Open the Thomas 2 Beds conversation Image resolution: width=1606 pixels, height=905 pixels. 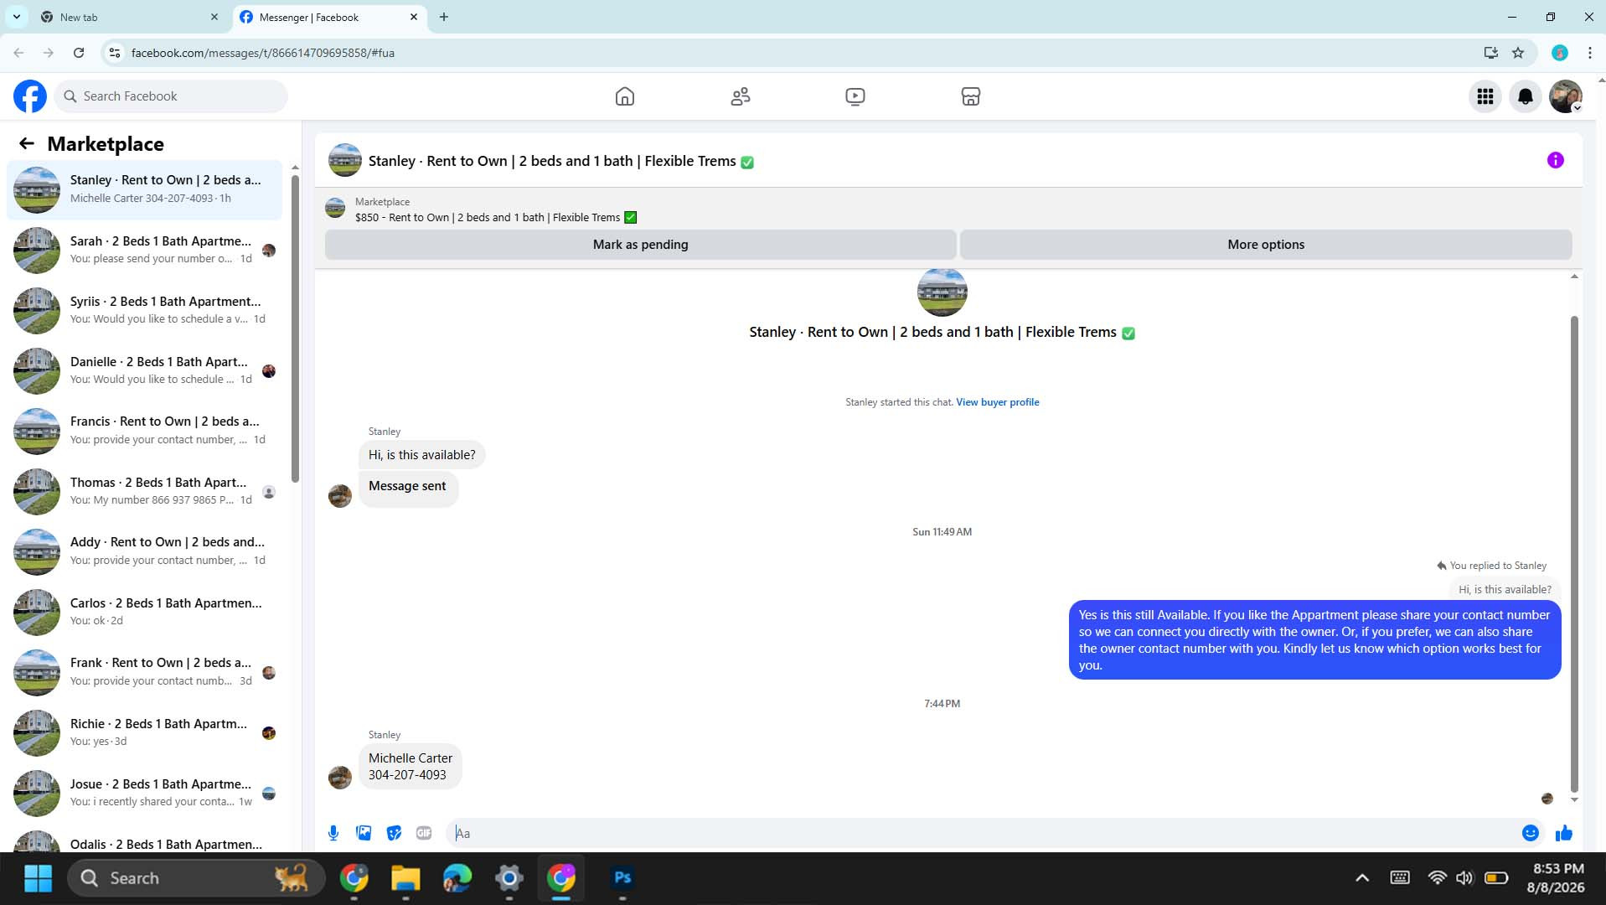145,491
